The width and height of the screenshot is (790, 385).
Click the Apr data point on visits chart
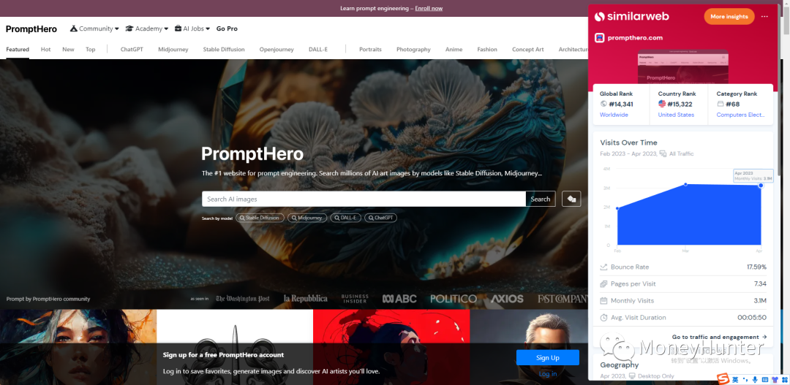(x=761, y=186)
